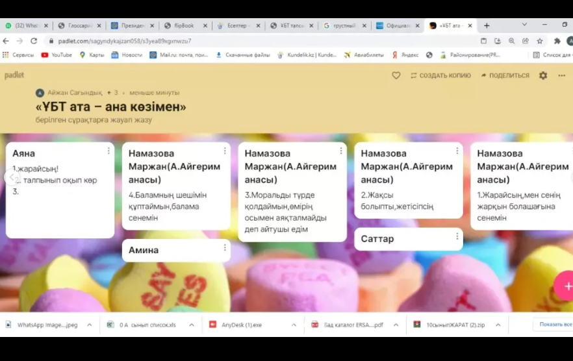Image resolution: width=573 pixels, height=361 pixels.
Task: Expand options arrow for WhatsApp Image download
Action: (89, 325)
